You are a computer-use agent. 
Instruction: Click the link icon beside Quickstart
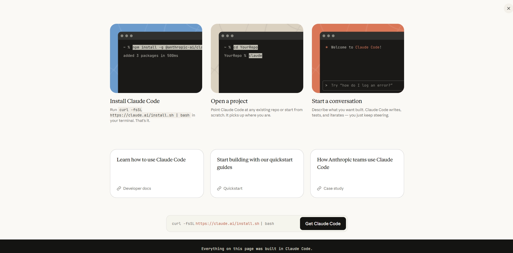pyautogui.click(x=219, y=188)
